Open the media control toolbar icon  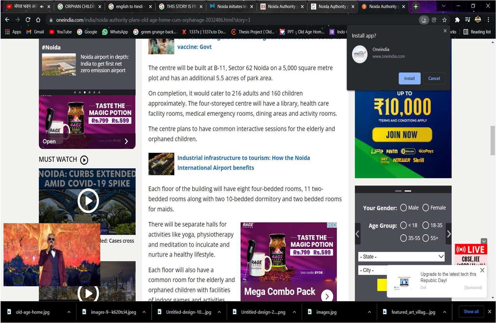coord(467,20)
